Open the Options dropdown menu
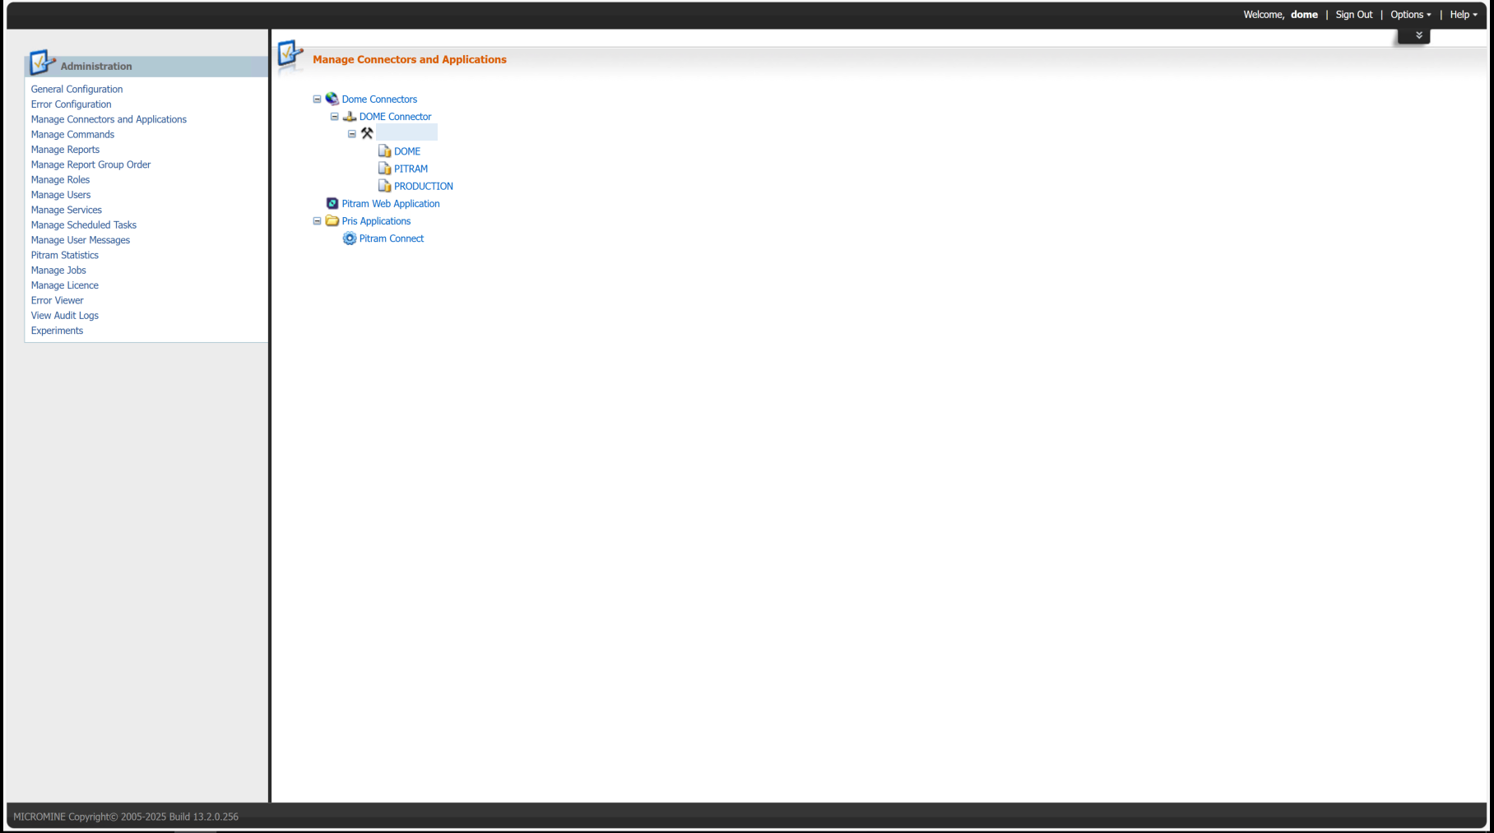1494x833 pixels. 1410,15
